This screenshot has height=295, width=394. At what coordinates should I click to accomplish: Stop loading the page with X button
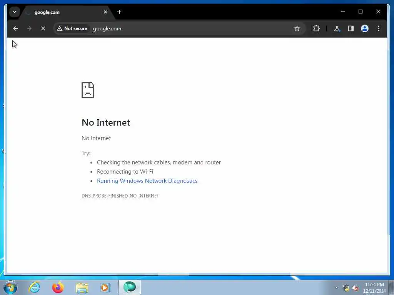(x=43, y=28)
